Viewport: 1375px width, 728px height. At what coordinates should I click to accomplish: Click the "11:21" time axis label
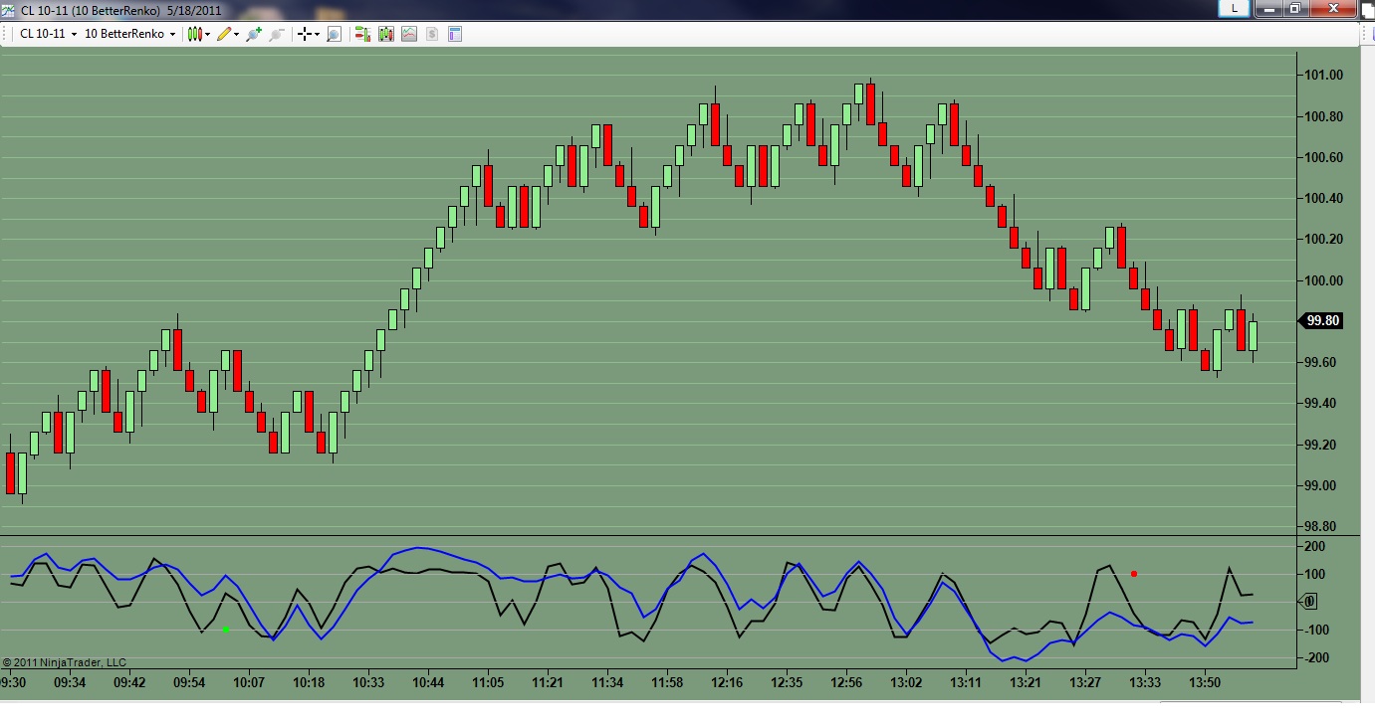point(548,683)
